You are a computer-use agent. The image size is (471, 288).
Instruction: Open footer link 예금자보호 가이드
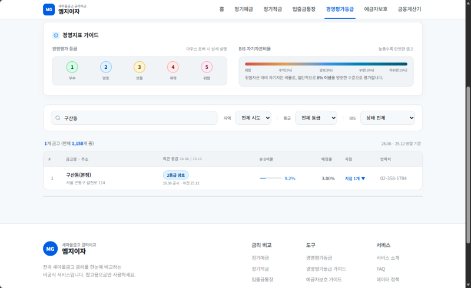click(324, 280)
